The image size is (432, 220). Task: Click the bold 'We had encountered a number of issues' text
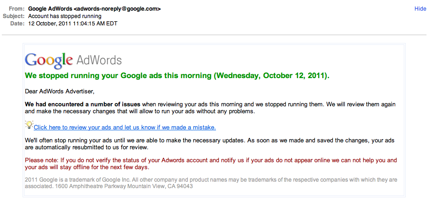(x=83, y=104)
